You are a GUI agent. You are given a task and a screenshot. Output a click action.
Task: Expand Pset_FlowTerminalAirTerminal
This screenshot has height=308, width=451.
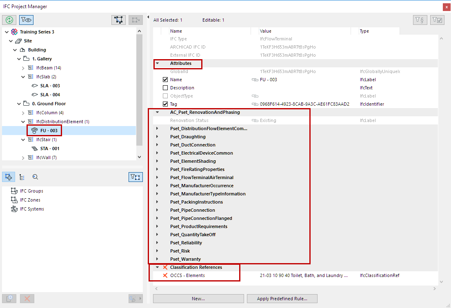click(157, 177)
